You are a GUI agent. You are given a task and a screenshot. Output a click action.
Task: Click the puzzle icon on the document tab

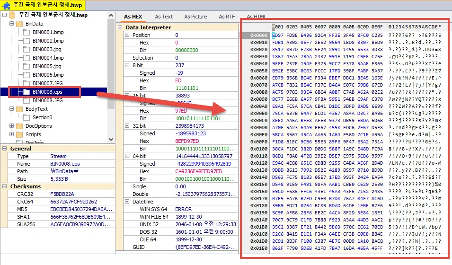point(6,5)
